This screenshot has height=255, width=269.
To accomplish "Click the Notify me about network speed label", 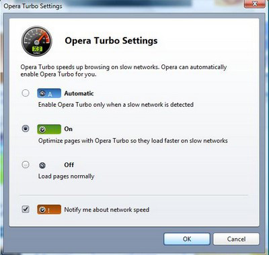I will coord(107,210).
